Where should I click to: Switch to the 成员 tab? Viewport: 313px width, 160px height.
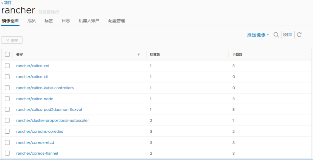pos(31,21)
